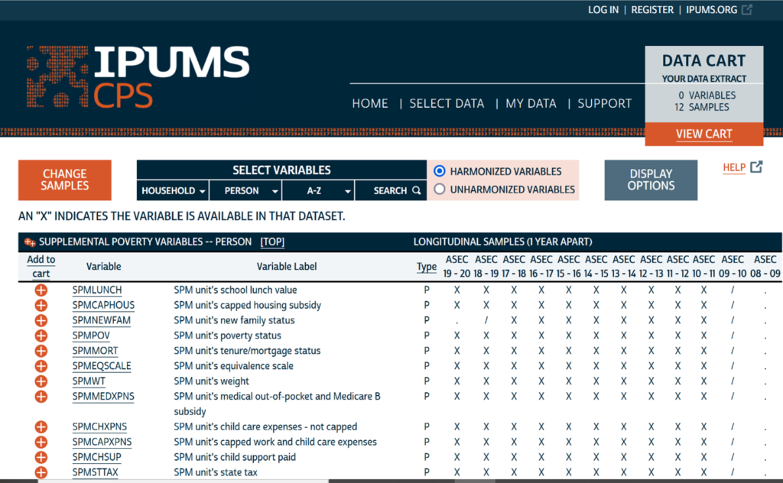The height and width of the screenshot is (483, 783).
Task: Open SPMCHXPNS variable details
Action: (99, 427)
